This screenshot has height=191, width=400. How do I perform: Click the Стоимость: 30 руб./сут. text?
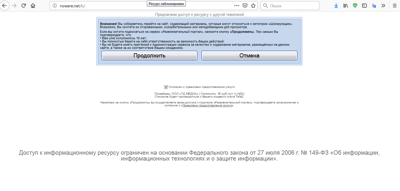click(x=223, y=94)
